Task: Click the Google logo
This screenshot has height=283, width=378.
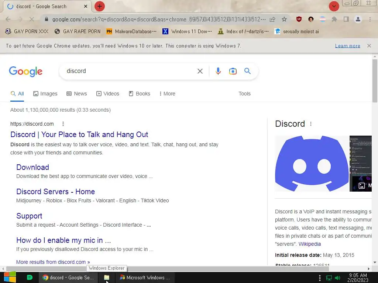Action: (x=26, y=71)
